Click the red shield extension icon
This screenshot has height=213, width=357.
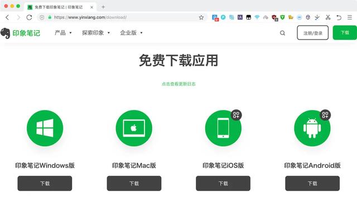tap(274, 18)
